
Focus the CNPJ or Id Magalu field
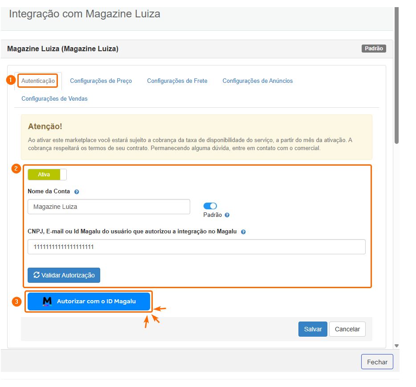(196, 247)
